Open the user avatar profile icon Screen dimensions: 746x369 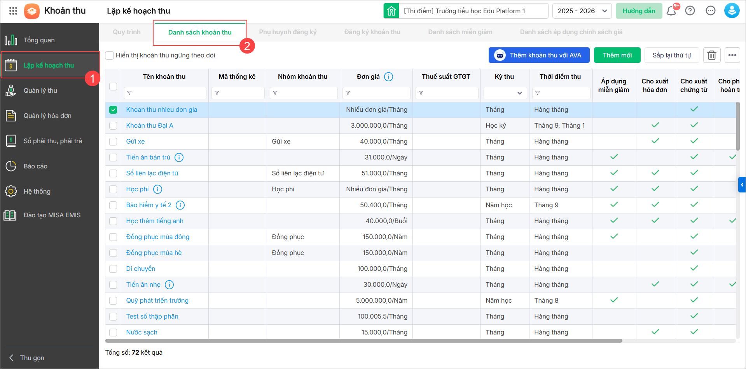point(731,11)
